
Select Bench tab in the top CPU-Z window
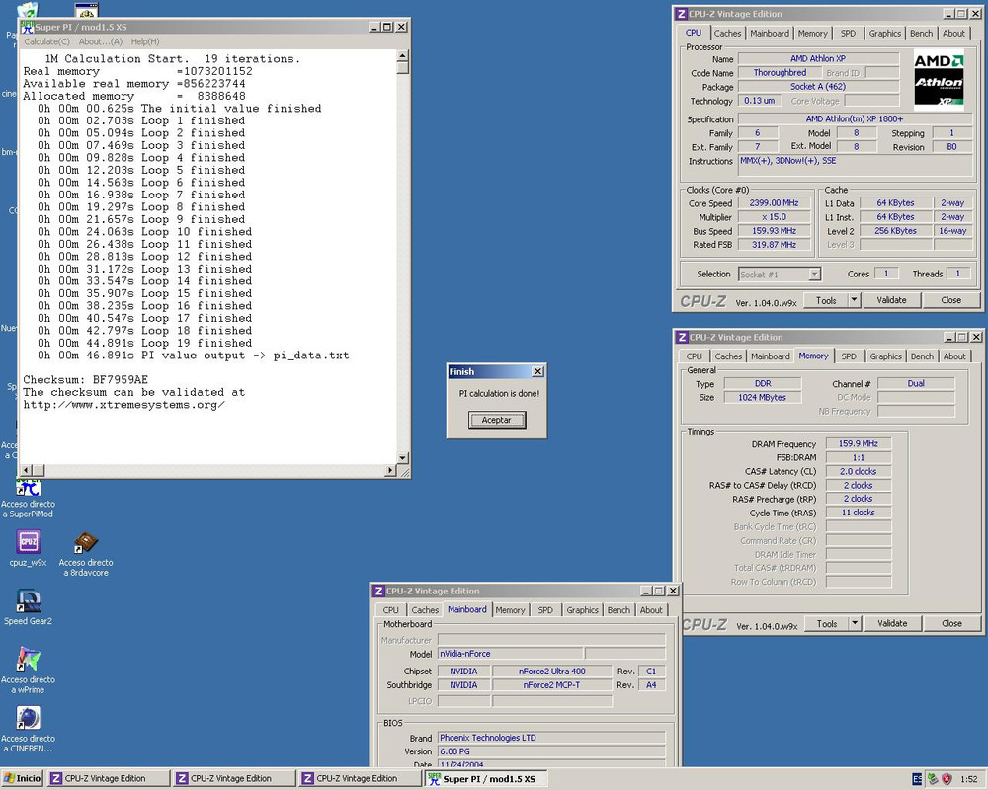pos(921,34)
